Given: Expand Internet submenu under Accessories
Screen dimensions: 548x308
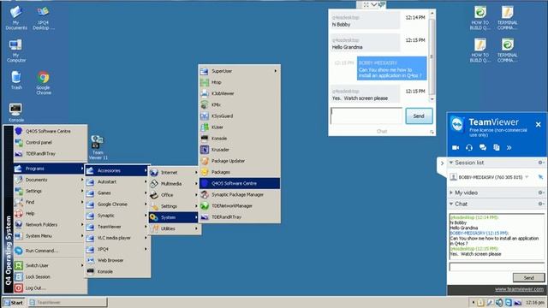Looking at the screenshot, I should (174, 173).
